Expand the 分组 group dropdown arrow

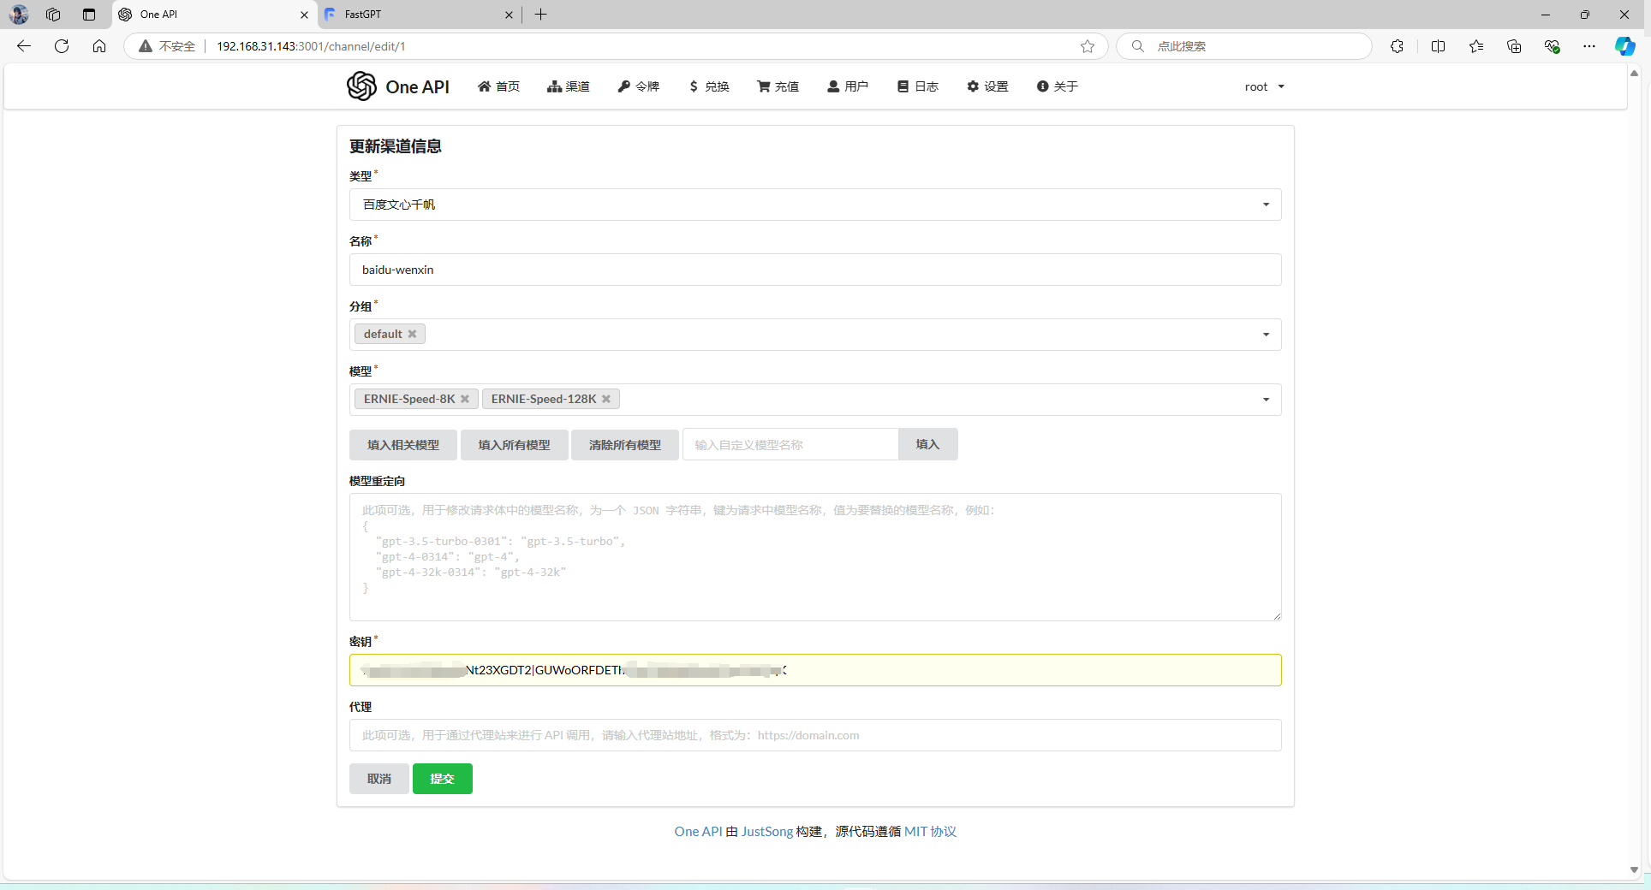pos(1266,335)
